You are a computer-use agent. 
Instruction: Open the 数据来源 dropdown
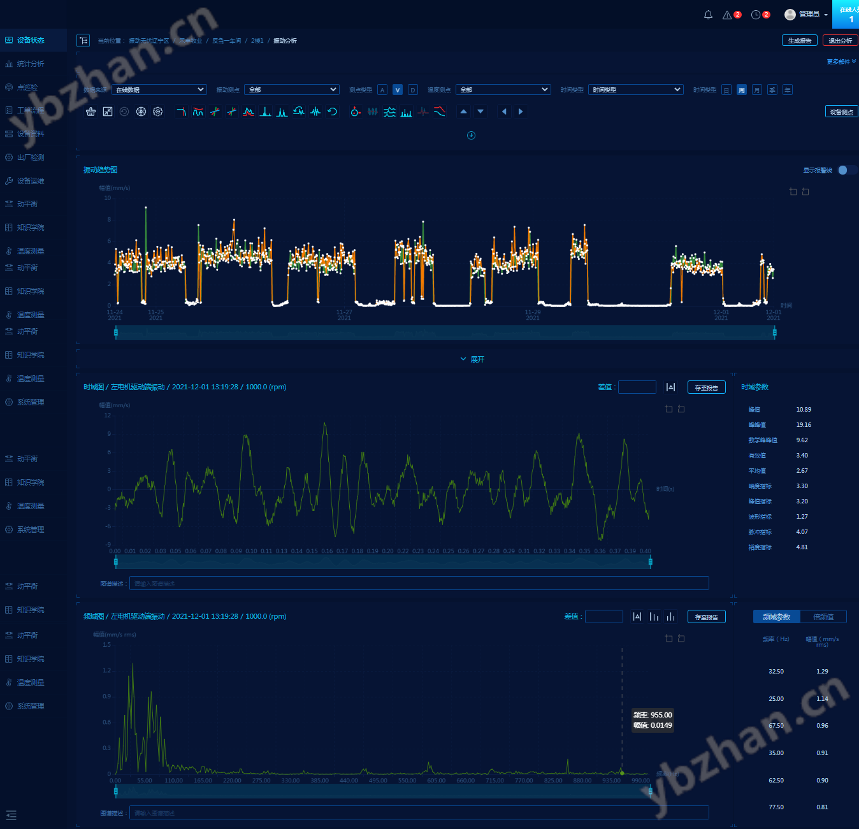pyautogui.click(x=159, y=90)
